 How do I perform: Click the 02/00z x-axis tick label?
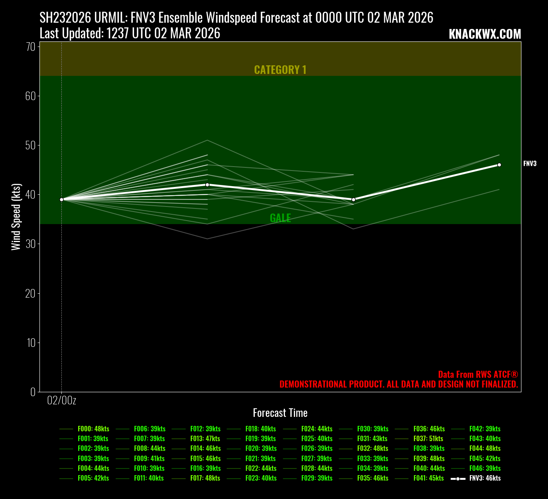click(x=61, y=400)
